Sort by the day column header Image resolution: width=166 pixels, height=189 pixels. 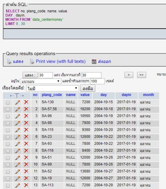104,95
